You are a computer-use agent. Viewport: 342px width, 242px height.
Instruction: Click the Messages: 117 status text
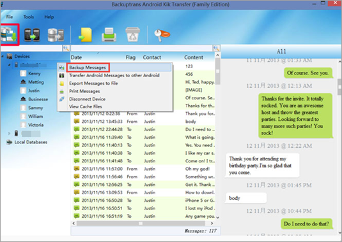[x=201, y=231]
